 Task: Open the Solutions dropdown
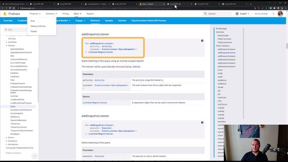(51, 14)
